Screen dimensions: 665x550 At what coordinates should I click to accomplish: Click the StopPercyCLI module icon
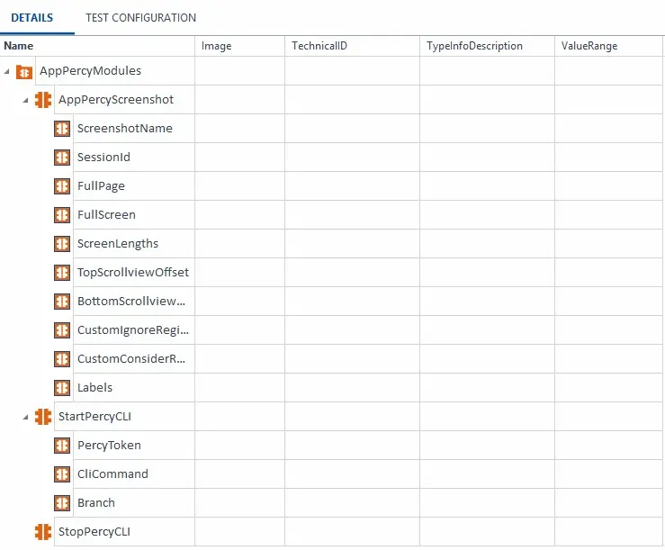click(x=43, y=532)
